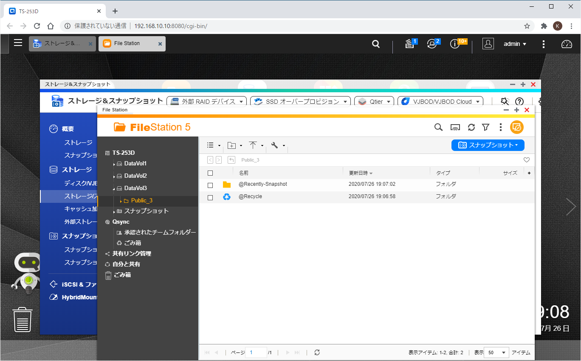The image size is (581, 361).
Task: Expand the DataVol1 tree node
Action: pos(114,164)
